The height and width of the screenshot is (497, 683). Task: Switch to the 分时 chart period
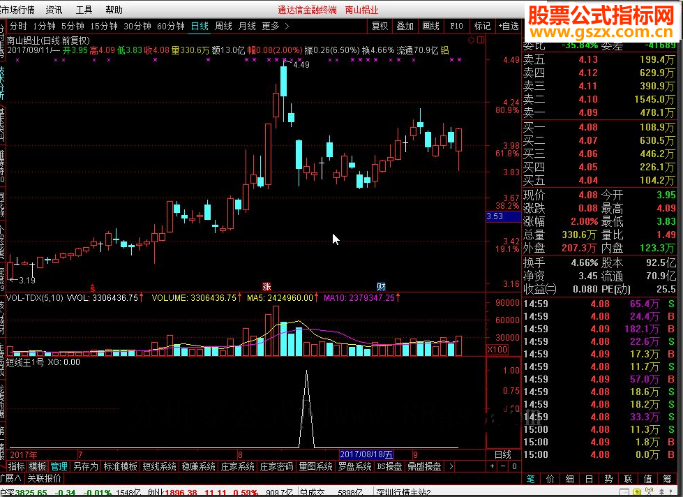[x=18, y=26]
